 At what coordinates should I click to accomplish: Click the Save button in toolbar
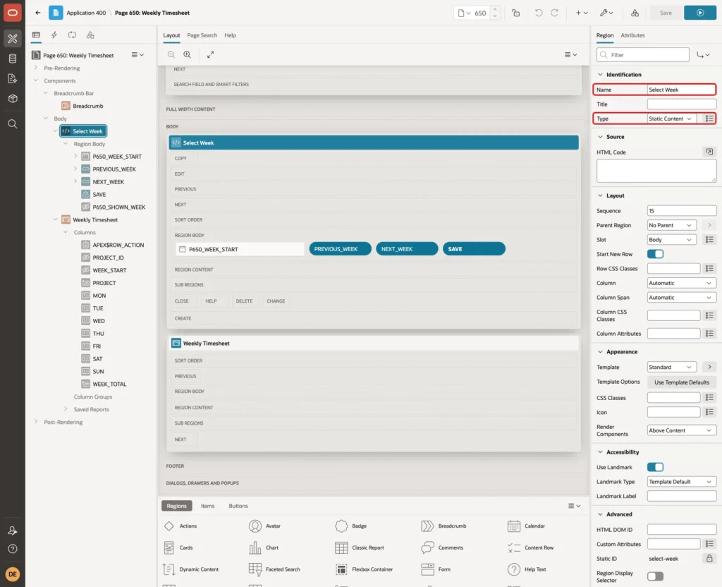[x=666, y=13]
